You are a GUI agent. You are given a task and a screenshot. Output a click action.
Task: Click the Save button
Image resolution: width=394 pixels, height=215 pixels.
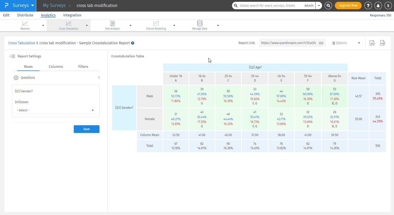[86, 129]
